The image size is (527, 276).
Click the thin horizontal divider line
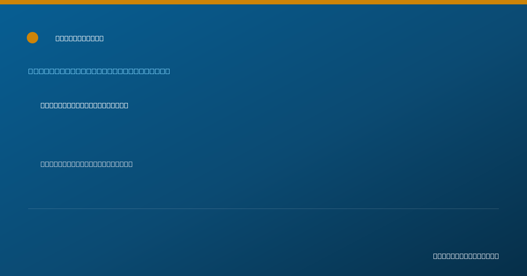[x=263, y=209]
